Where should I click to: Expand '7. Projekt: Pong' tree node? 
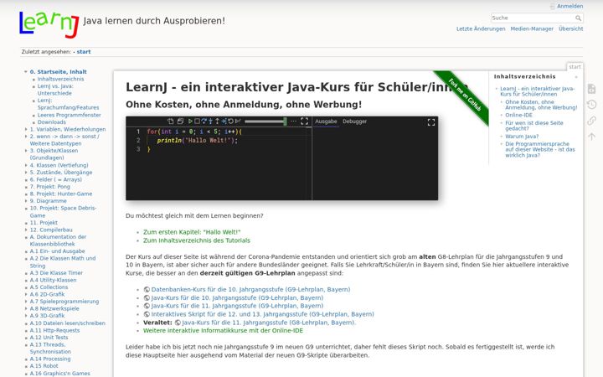click(26, 187)
